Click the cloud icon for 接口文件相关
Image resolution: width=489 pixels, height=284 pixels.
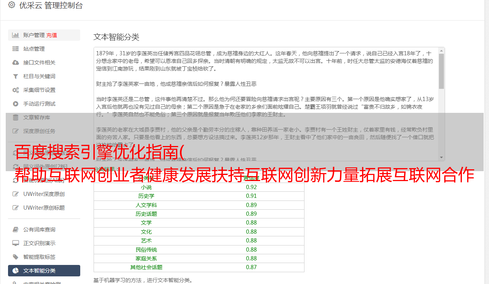16,63
